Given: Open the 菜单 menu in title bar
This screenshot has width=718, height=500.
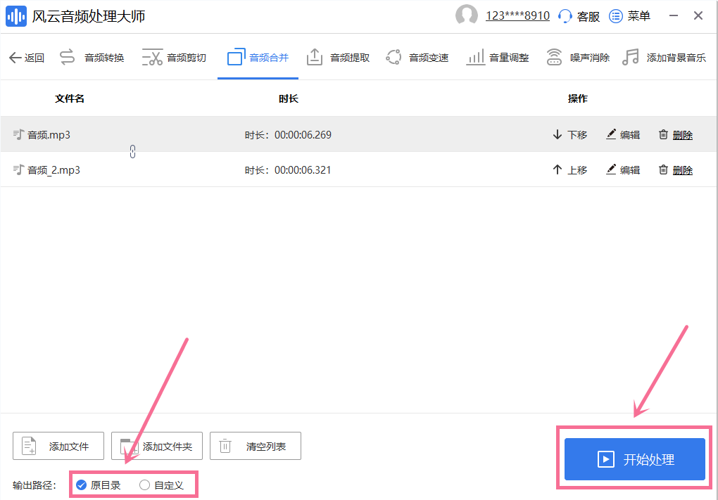Looking at the screenshot, I should [629, 16].
